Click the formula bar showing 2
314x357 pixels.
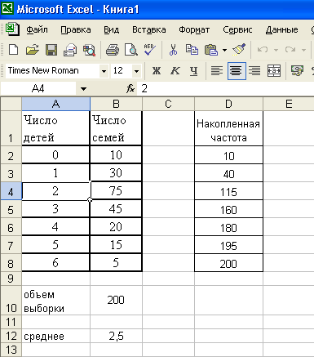pos(225,88)
